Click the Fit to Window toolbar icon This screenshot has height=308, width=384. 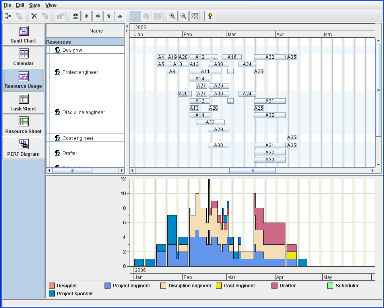click(x=194, y=16)
